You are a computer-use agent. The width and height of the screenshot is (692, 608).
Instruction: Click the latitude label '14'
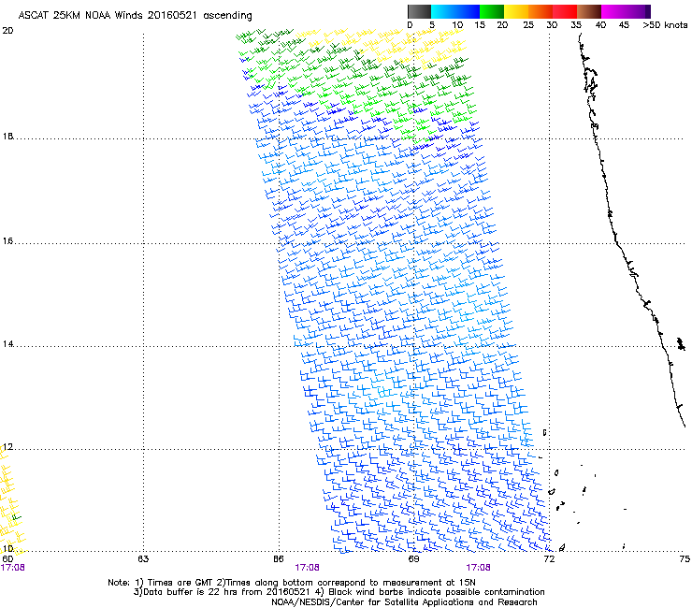point(7,344)
